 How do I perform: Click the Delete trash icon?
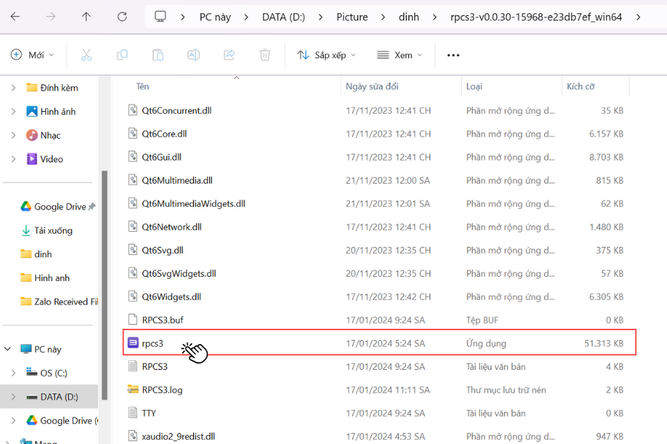point(265,55)
